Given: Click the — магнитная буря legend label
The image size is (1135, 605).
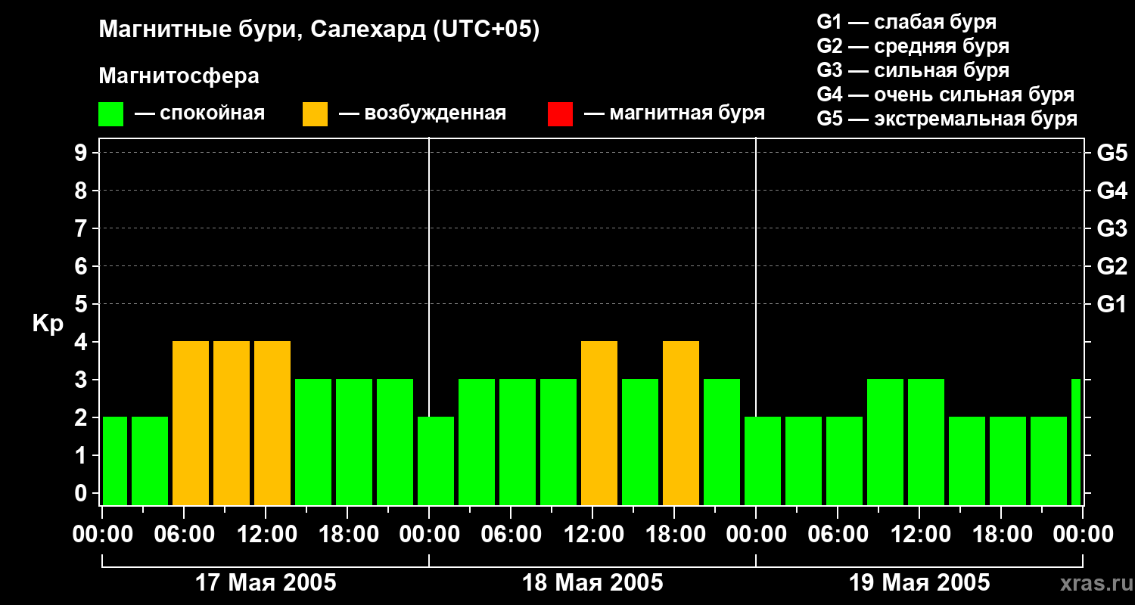Looking at the screenshot, I should click(674, 114).
